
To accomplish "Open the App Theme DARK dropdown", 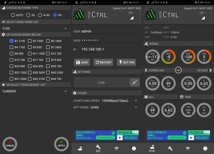I will 114,107.
